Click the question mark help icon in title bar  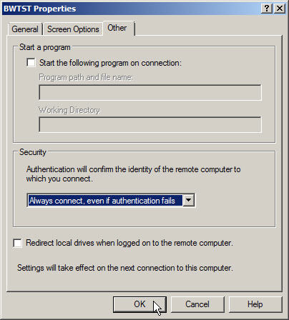(x=267, y=9)
